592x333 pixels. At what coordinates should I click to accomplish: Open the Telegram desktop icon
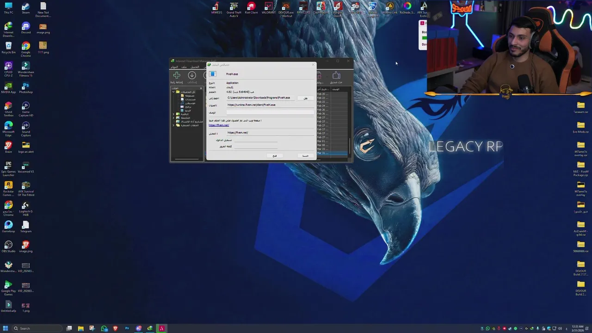[x=26, y=227]
